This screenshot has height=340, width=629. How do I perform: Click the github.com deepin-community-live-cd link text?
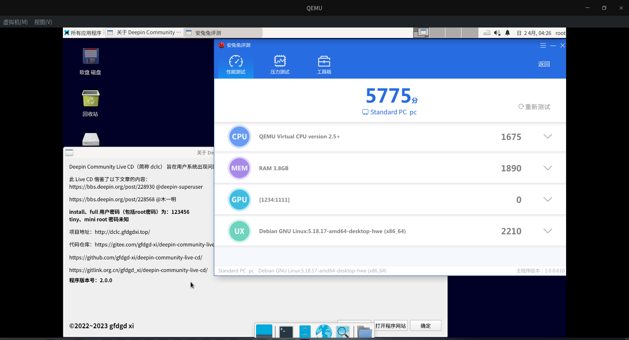coord(136,257)
